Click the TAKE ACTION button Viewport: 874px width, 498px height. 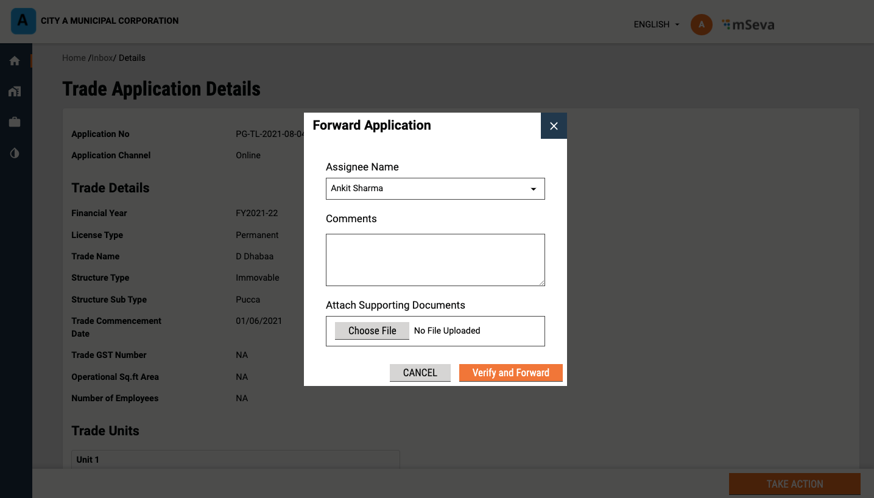794,484
